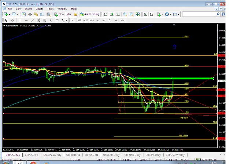Open the Navigator favorites icon

[x=36, y=14]
